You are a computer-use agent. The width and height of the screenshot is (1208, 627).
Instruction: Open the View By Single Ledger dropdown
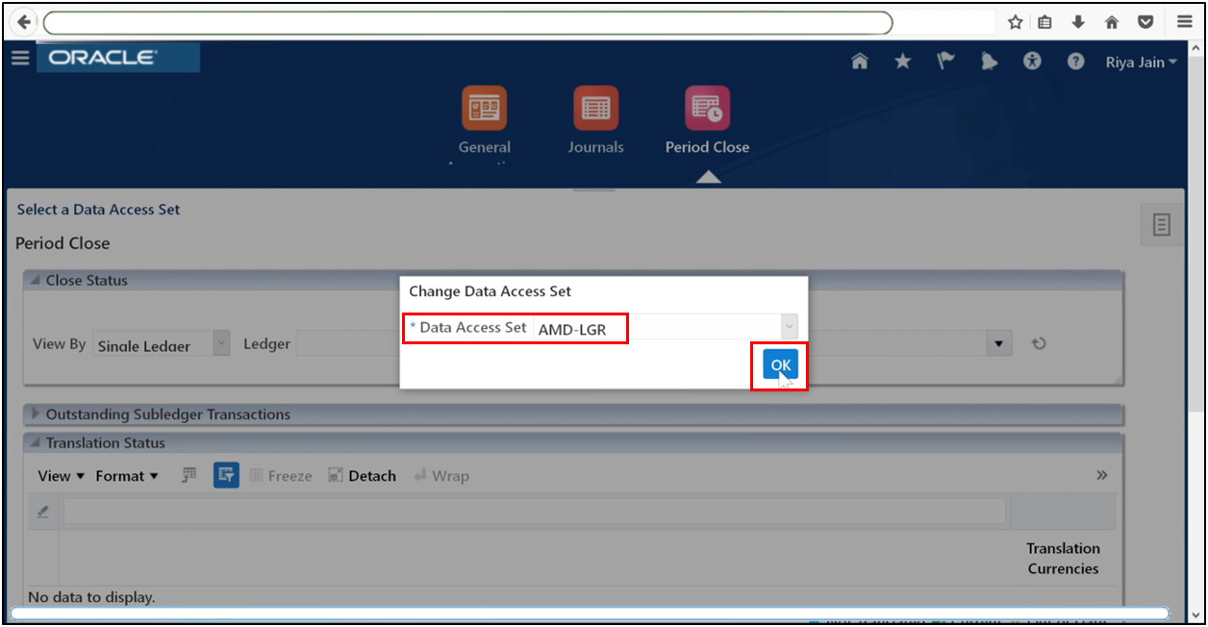pos(218,343)
